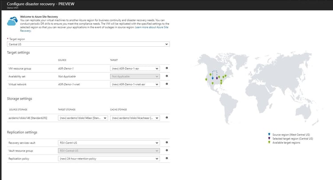
Task: Click the Storage settings heading
Action: (20, 99)
